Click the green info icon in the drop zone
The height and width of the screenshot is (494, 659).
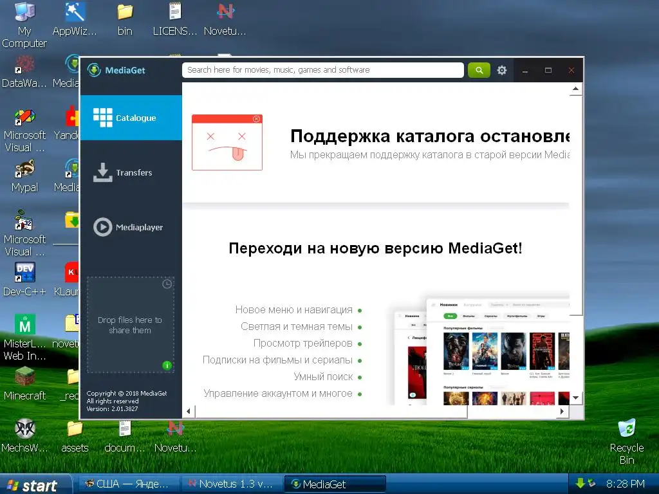pos(167,365)
